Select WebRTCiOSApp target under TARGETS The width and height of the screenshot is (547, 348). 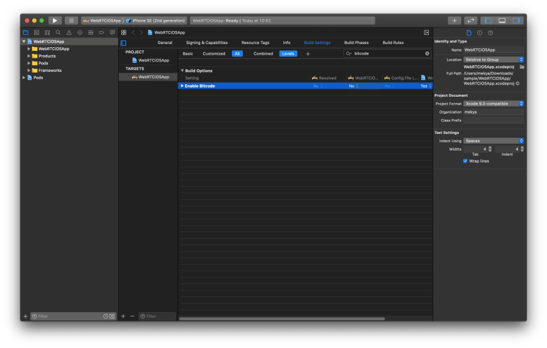coord(150,77)
